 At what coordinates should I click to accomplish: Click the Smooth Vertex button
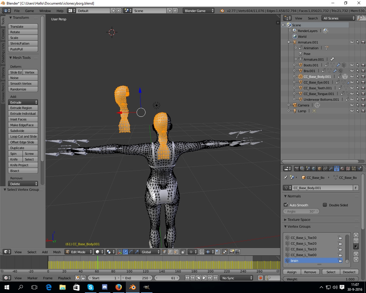point(23,84)
